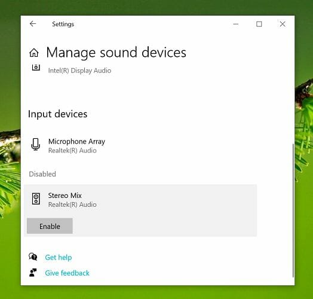Click the Intel Display Audio monitor icon
This screenshot has height=299, width=313.
36,68
